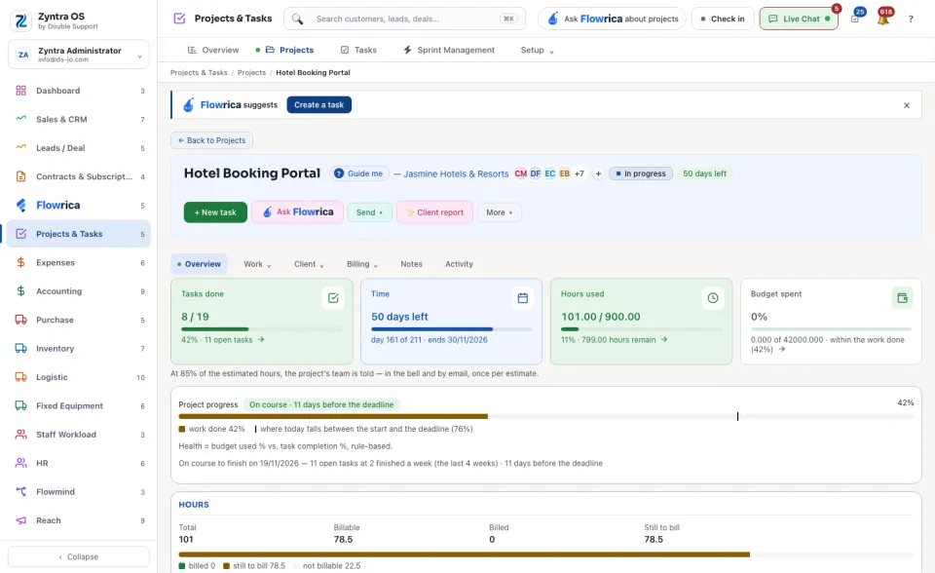Click the Projects breadcrumb link
935x573 pixels.
pyautogui.click(x=251, y=73)
